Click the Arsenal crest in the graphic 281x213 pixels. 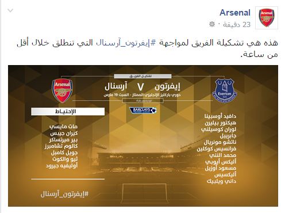62,90
